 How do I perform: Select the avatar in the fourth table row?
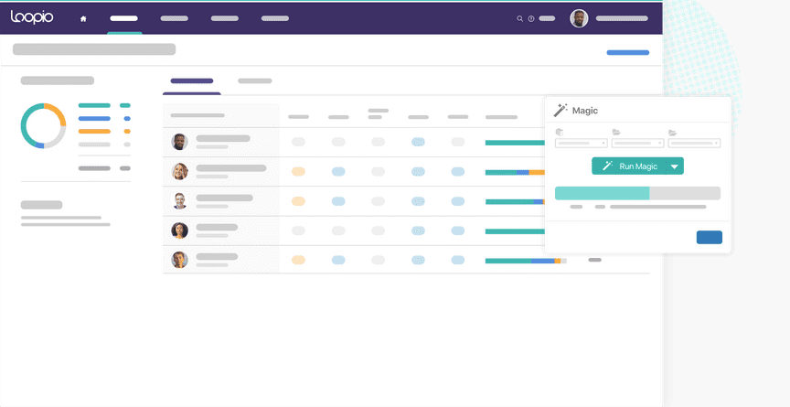(x=180, y=230)
